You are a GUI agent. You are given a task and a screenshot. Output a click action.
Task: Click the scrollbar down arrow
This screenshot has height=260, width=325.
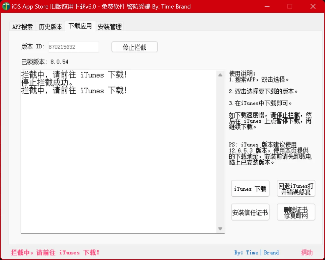220,228
